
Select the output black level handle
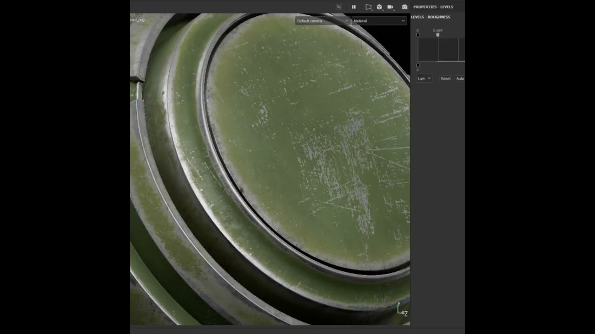coord(418,65)
